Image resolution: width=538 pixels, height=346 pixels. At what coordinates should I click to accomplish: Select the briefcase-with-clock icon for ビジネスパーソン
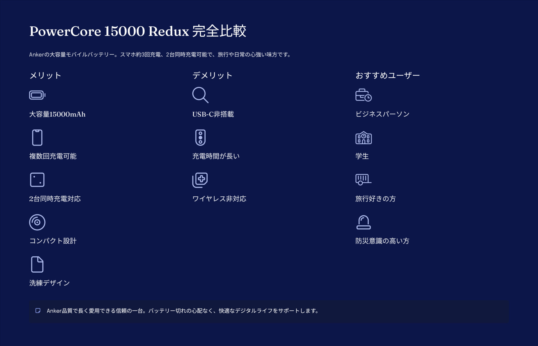click(363, 95)
